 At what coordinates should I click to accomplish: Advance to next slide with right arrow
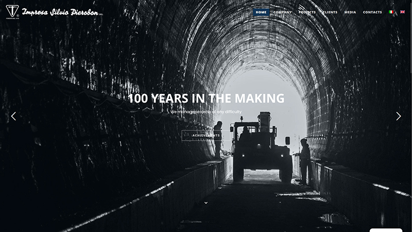(398, 116)
